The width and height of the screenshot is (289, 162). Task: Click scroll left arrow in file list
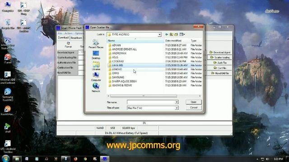108,96
